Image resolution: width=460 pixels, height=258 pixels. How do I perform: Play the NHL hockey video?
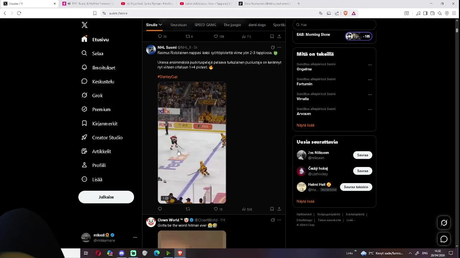tap(192, 143)
